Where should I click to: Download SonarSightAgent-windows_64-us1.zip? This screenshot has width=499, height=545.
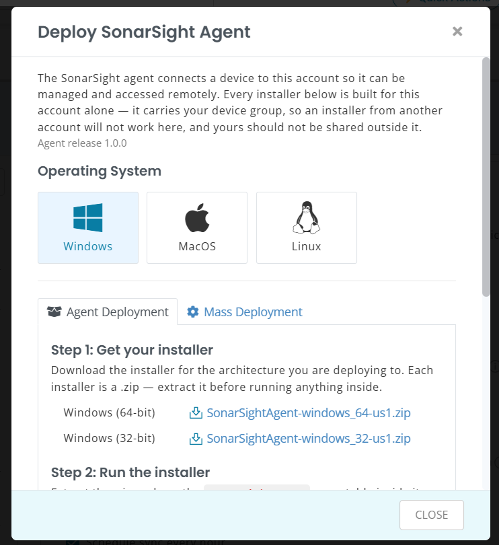coord(309,413)
